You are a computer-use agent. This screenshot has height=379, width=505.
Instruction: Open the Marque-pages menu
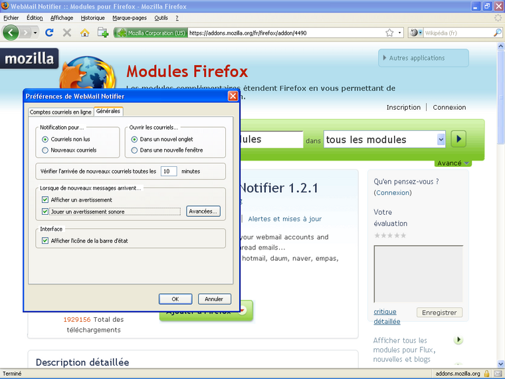[x=130, y=18]
